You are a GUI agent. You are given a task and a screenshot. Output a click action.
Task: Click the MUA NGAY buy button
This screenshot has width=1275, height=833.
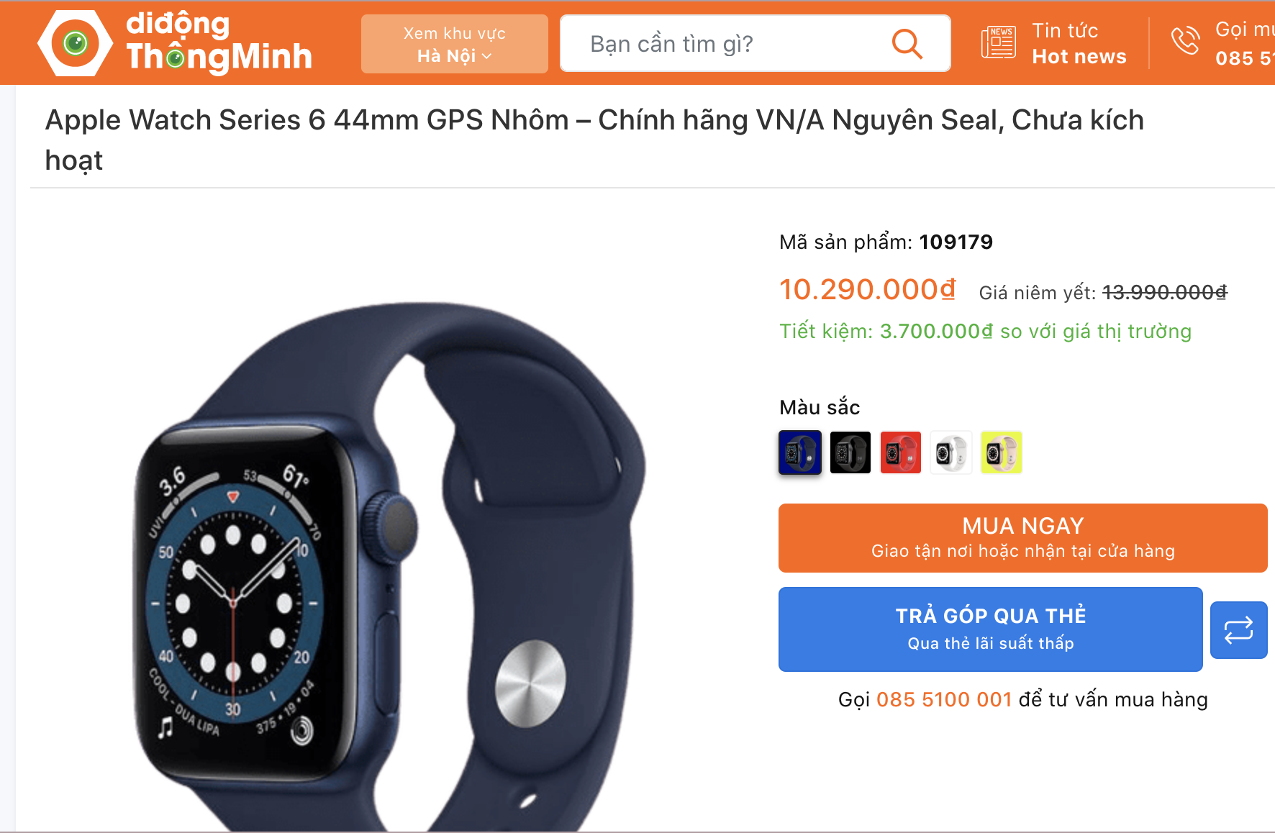click(x=1022, y=538)
